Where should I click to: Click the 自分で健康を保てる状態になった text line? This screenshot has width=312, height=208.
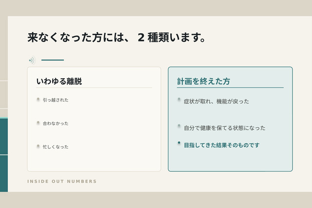click(x=225, y=128)
